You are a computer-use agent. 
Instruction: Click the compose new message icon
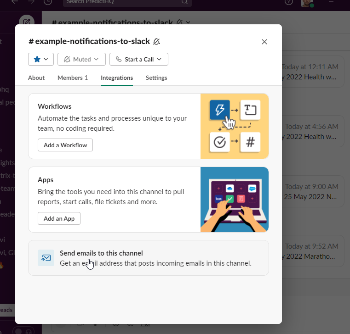click(27, 22)
